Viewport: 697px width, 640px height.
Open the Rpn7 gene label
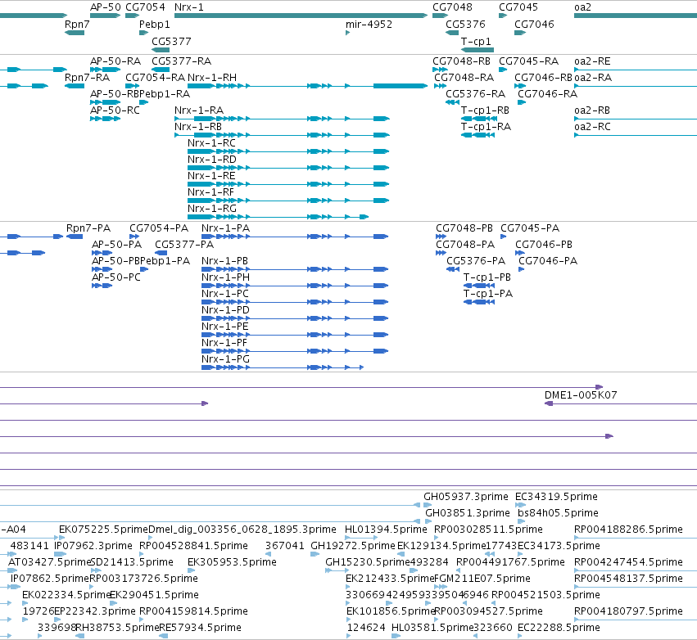point(77,24)
